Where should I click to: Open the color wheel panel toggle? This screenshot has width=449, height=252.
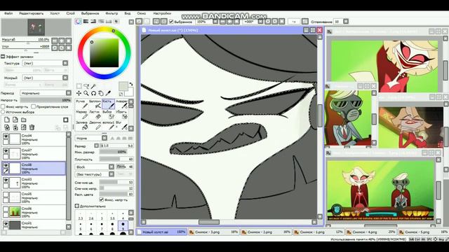pyautogui.click(x=78, y=22)
